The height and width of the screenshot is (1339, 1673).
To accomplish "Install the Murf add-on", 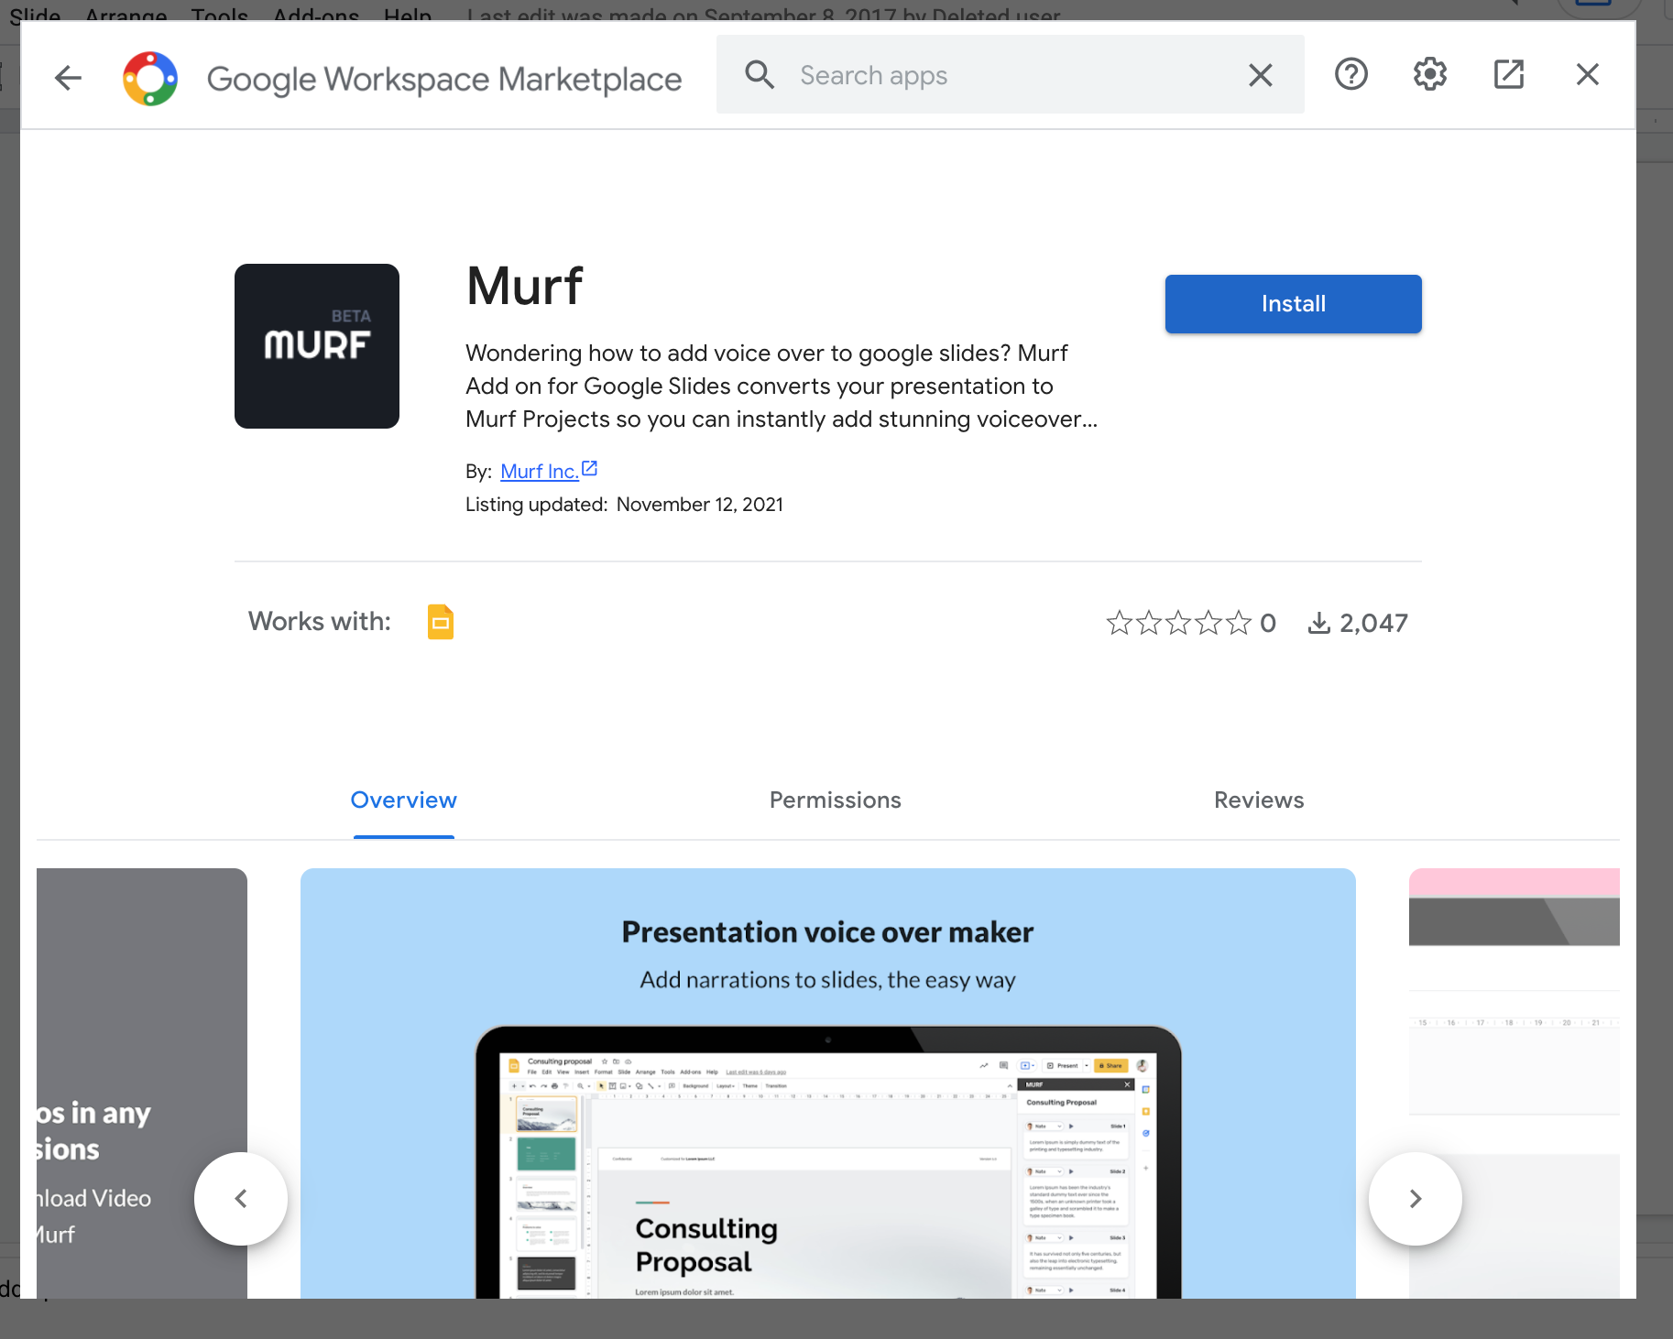I will point(1293,304).
